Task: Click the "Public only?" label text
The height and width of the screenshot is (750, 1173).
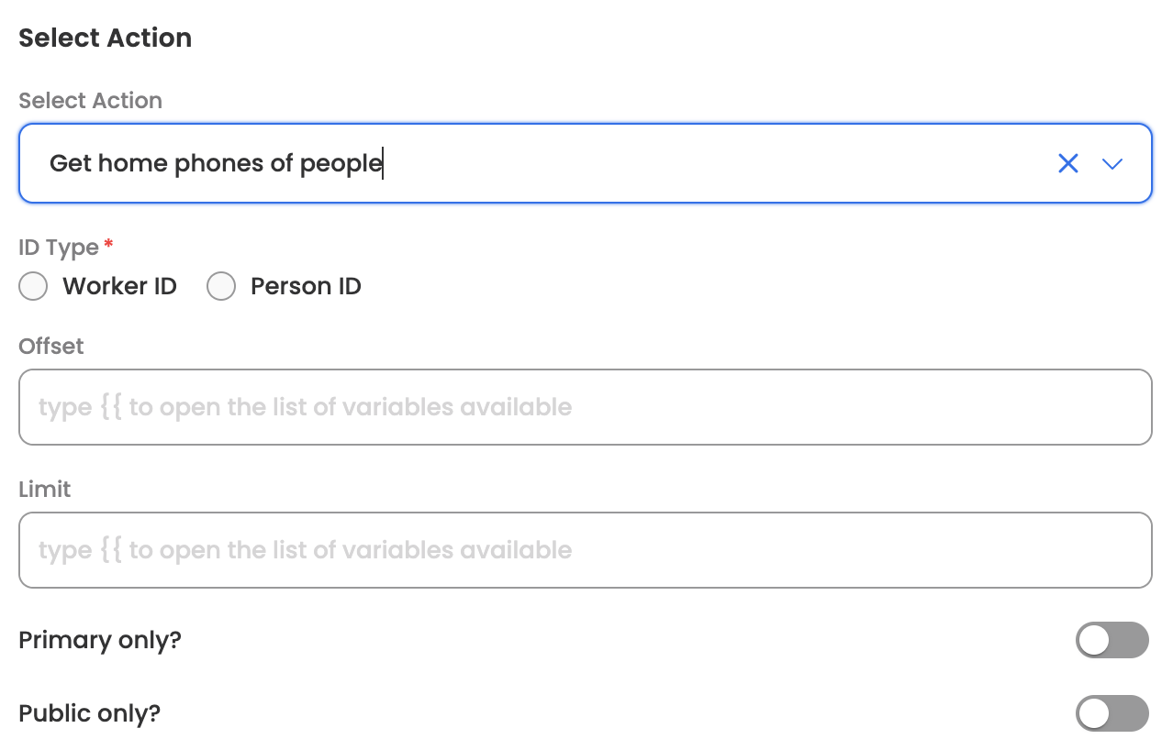Action: 90,713
